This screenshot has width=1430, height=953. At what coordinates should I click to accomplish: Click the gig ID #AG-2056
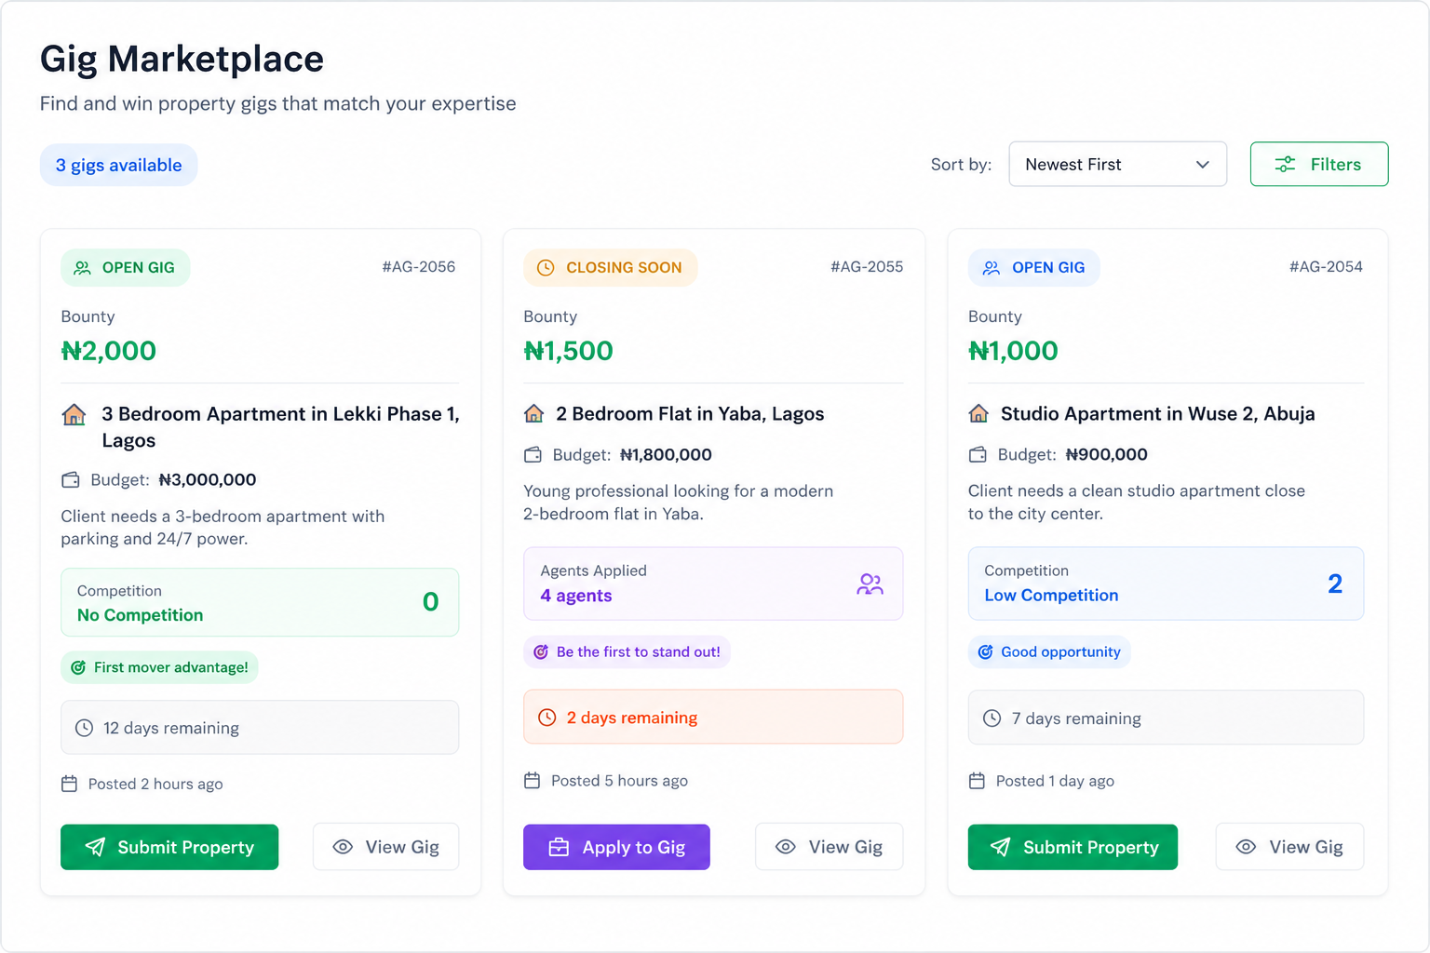419,267
